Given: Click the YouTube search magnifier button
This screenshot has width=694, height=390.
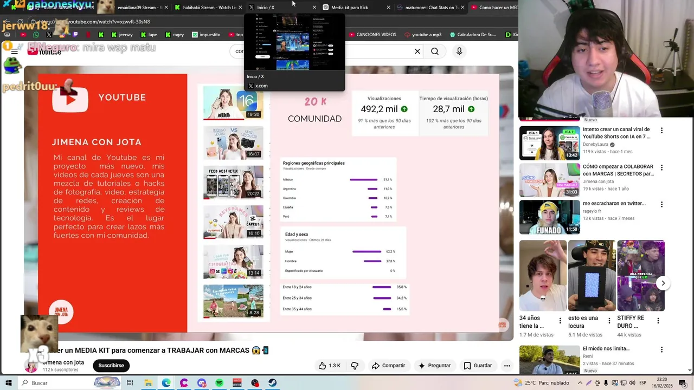Looking at the screenshot, I should click(435, 51).
